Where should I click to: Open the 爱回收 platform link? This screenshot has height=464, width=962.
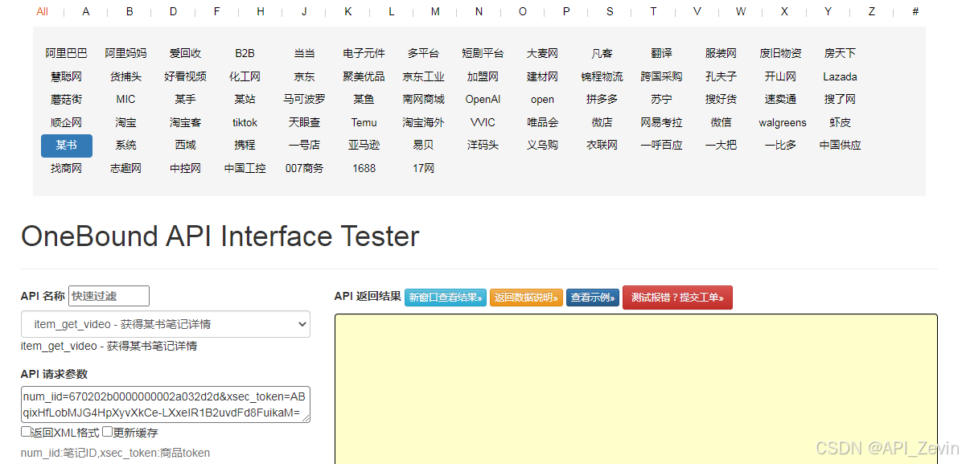coord(185,53)
